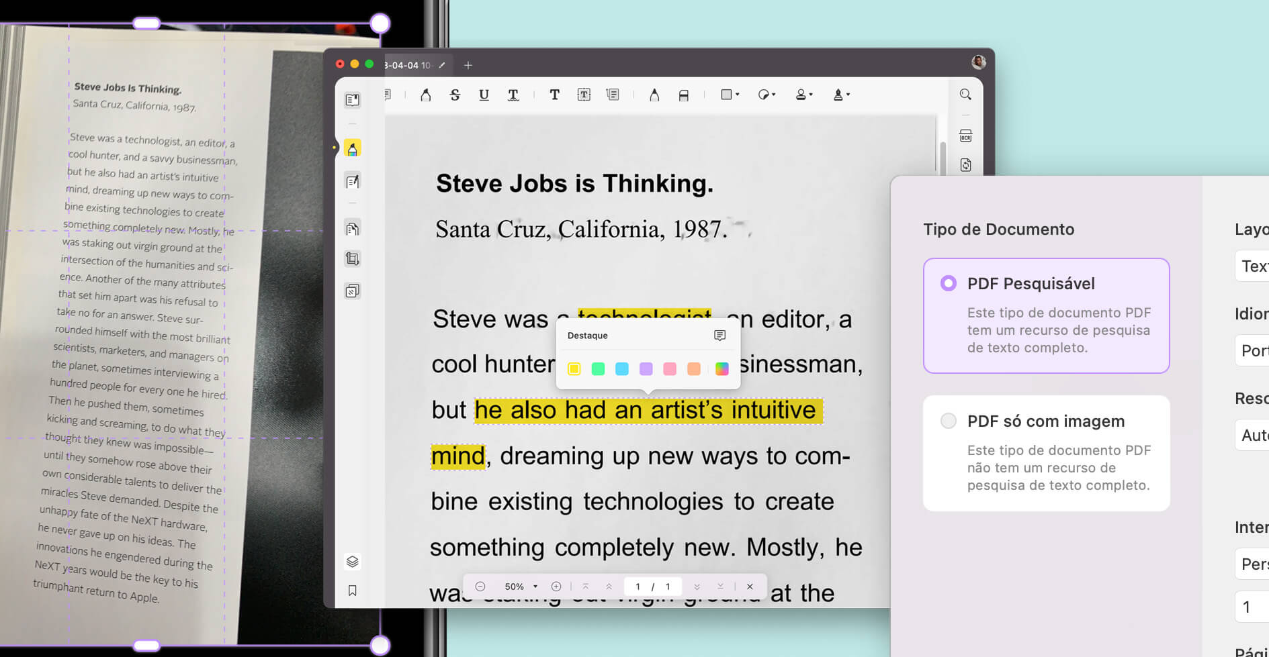Zoom out with the minus button
Viewport: 1269px width, 657px height.
pos(480,587)
